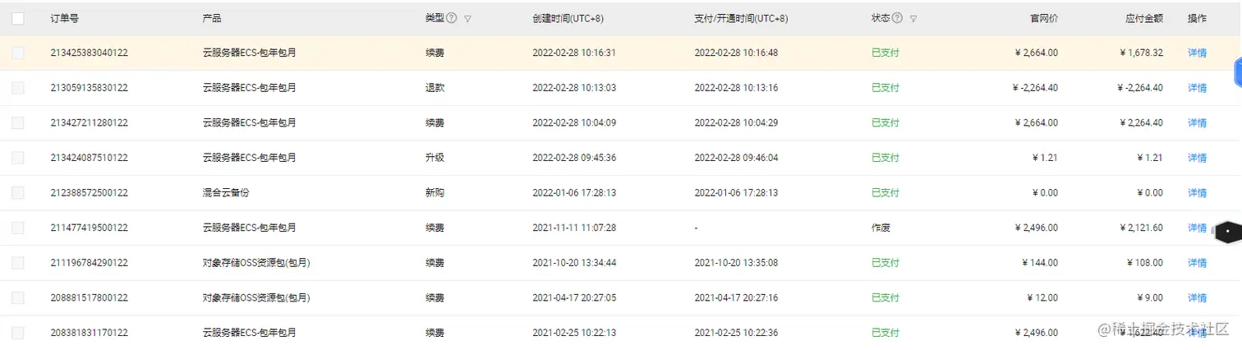
Task: Click help icon next to 状态 header
Action: click(897, 18)
